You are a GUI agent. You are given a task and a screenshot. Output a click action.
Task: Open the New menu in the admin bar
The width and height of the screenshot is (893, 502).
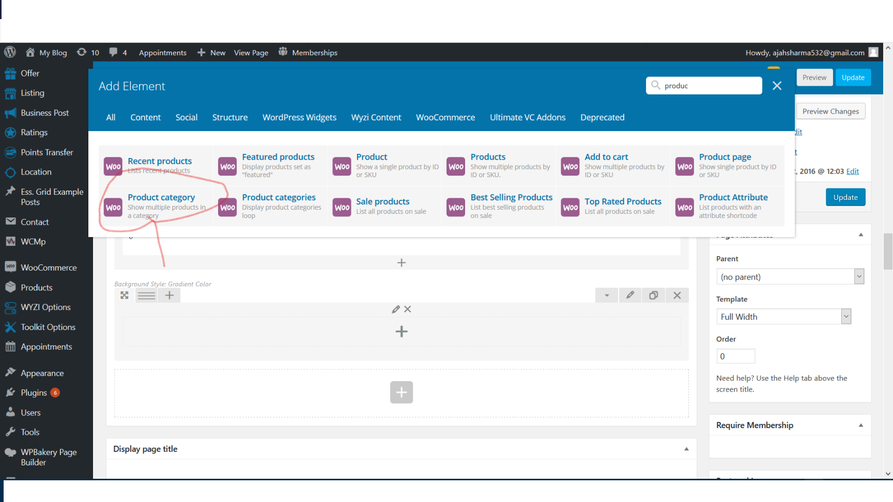[211, 52]
